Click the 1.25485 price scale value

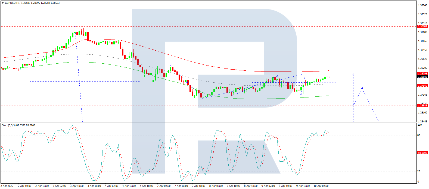click(x=422, y=122)
